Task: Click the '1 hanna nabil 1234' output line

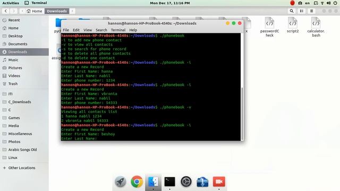Action: [x=81, y=116]
